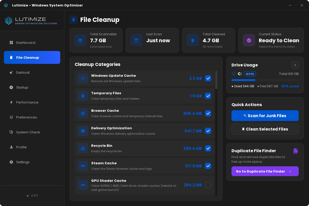Click the Total 931 GB label
309x206 pixels.
coord(289,74)
